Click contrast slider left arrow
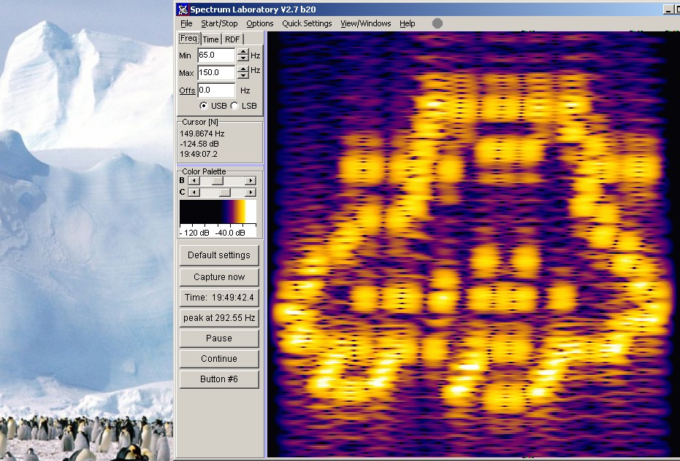This screenshot has width=680, height=461. pos(194,193)
